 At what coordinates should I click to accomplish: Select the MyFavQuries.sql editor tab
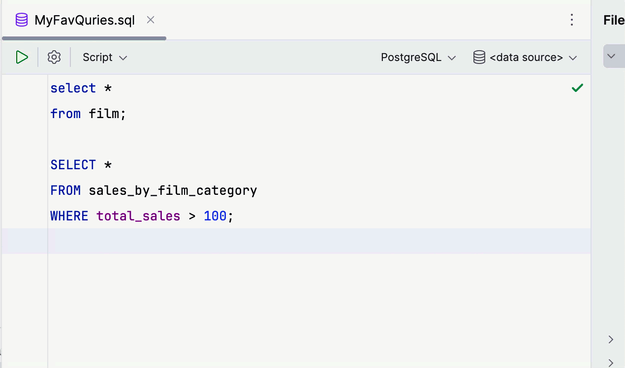coord(84,20)
